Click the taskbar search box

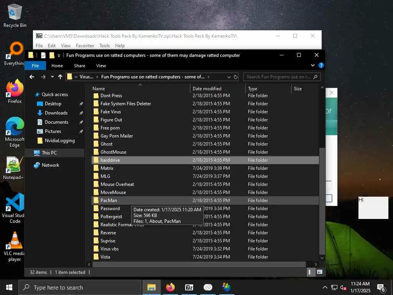click(x=80, y=287)
